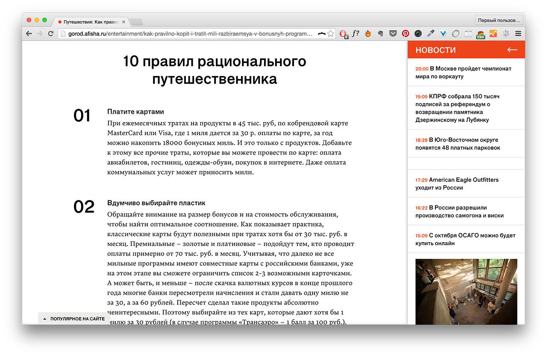Click the article title 10 правил рационального путешественника
The width and height of the screenshot is (547, 356).
[215, 70]
